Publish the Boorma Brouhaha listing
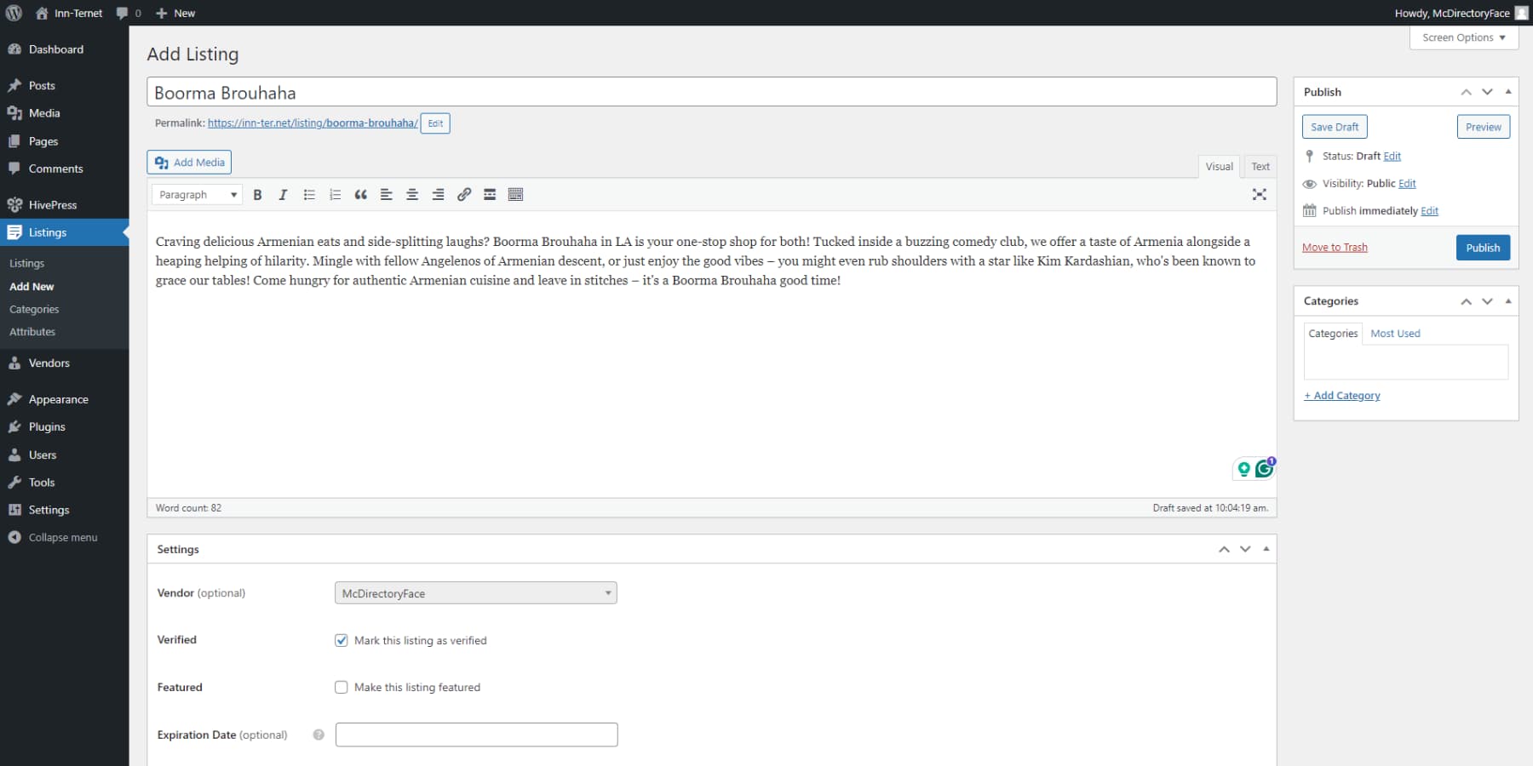 [1482, 247]
